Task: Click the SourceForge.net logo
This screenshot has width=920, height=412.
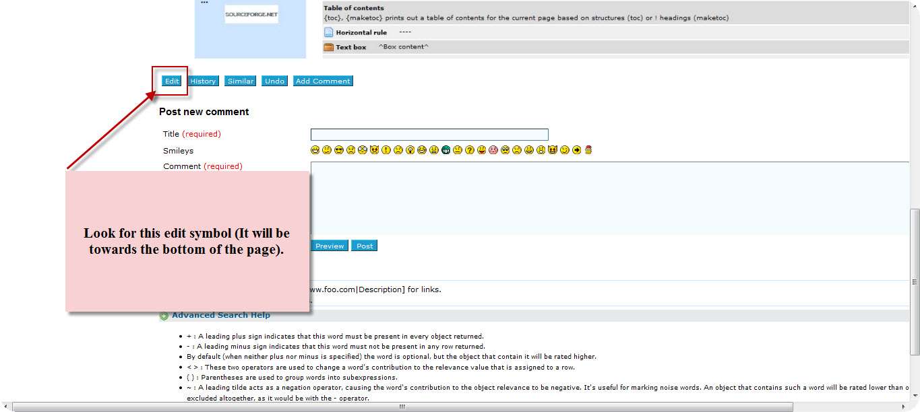Action: [x=251, y=14]
